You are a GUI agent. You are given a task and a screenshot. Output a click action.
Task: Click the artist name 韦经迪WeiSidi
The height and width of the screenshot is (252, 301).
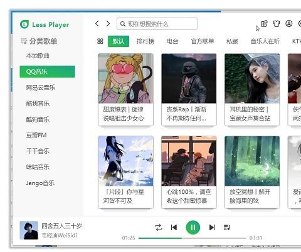(60, 236)
